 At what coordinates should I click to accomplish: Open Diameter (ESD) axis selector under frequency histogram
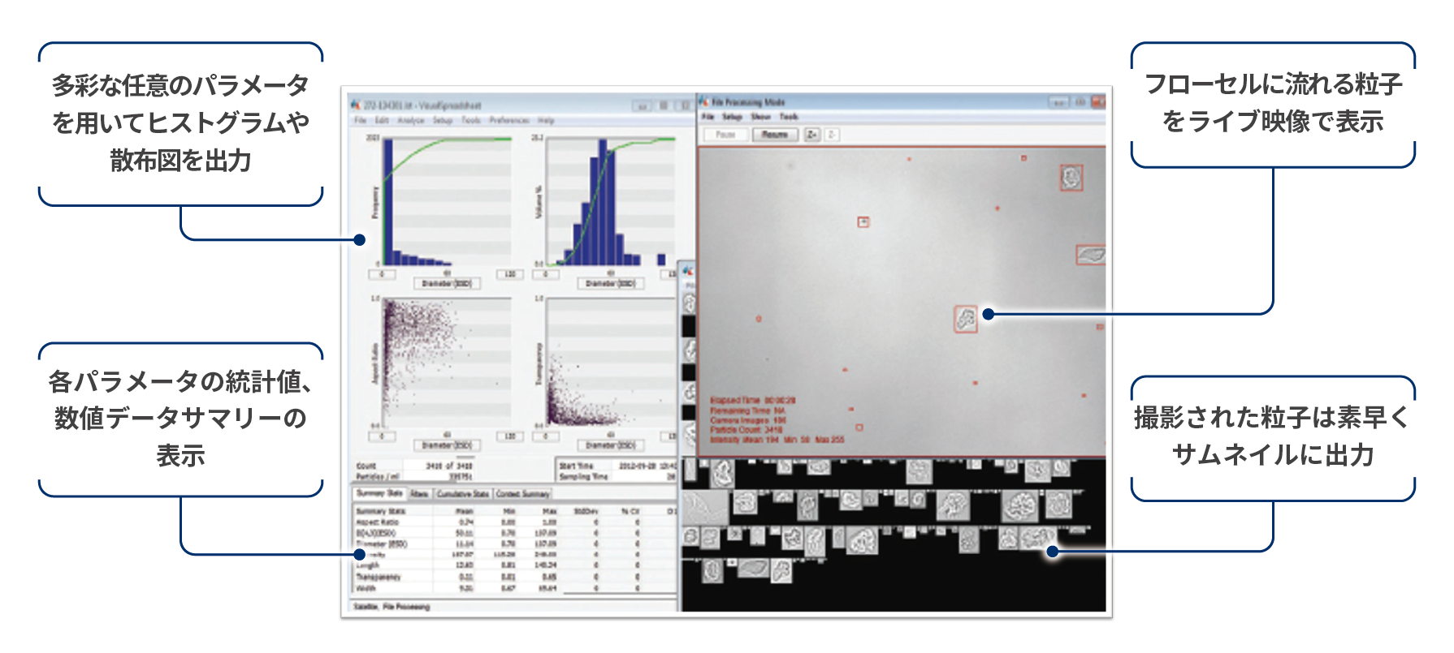coord(447,284)
